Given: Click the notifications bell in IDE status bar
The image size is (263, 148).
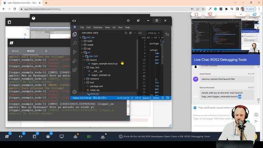Looking at the screenshot, I should click(163, 98).
